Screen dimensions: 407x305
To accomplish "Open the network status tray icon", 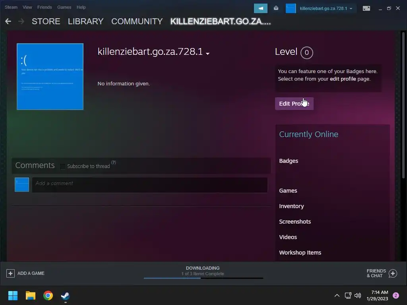I will click(x=348, y=295).
